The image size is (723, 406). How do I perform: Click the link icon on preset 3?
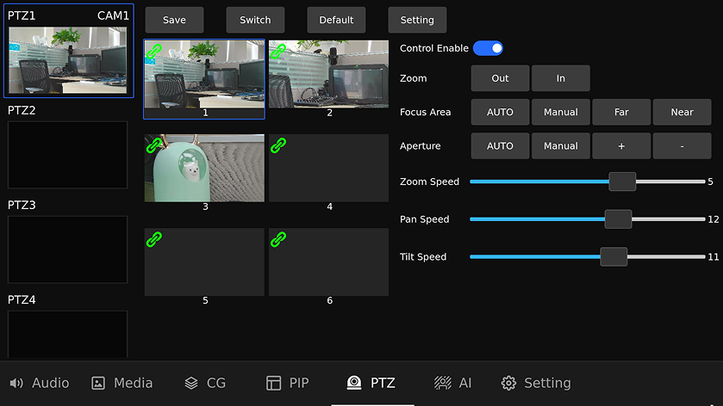154,145
